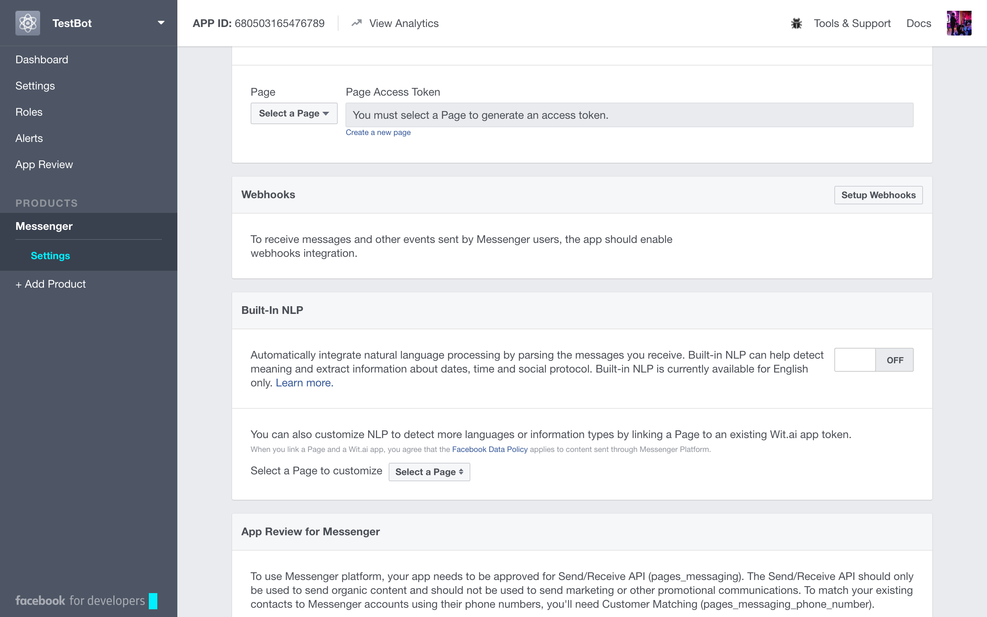Click Learn more about Built-In NLP
The image size is (987, 617).
[x=304, y=383]
